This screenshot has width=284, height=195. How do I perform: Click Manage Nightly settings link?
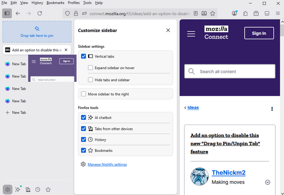coord(107,165)
